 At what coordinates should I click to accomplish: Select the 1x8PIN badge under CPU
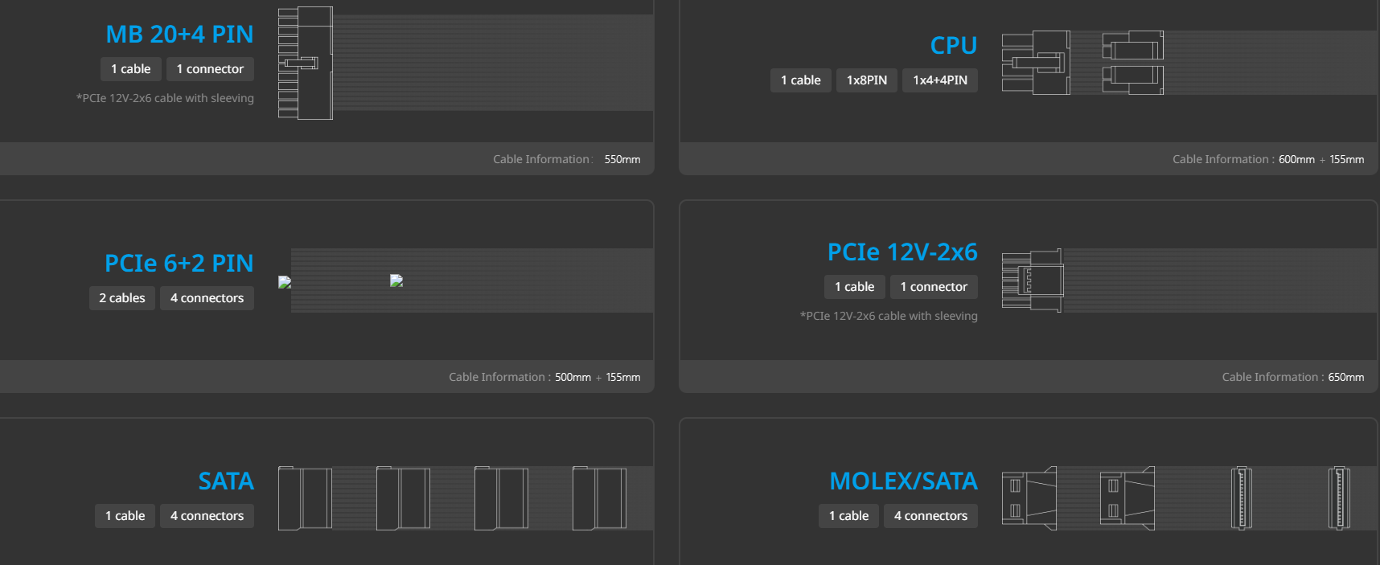tap(866, 80)
